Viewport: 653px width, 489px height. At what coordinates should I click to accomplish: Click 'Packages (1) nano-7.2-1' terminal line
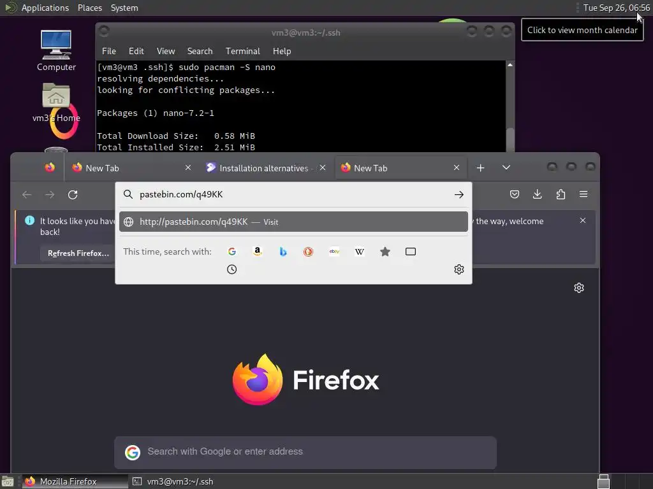(156, 113)
